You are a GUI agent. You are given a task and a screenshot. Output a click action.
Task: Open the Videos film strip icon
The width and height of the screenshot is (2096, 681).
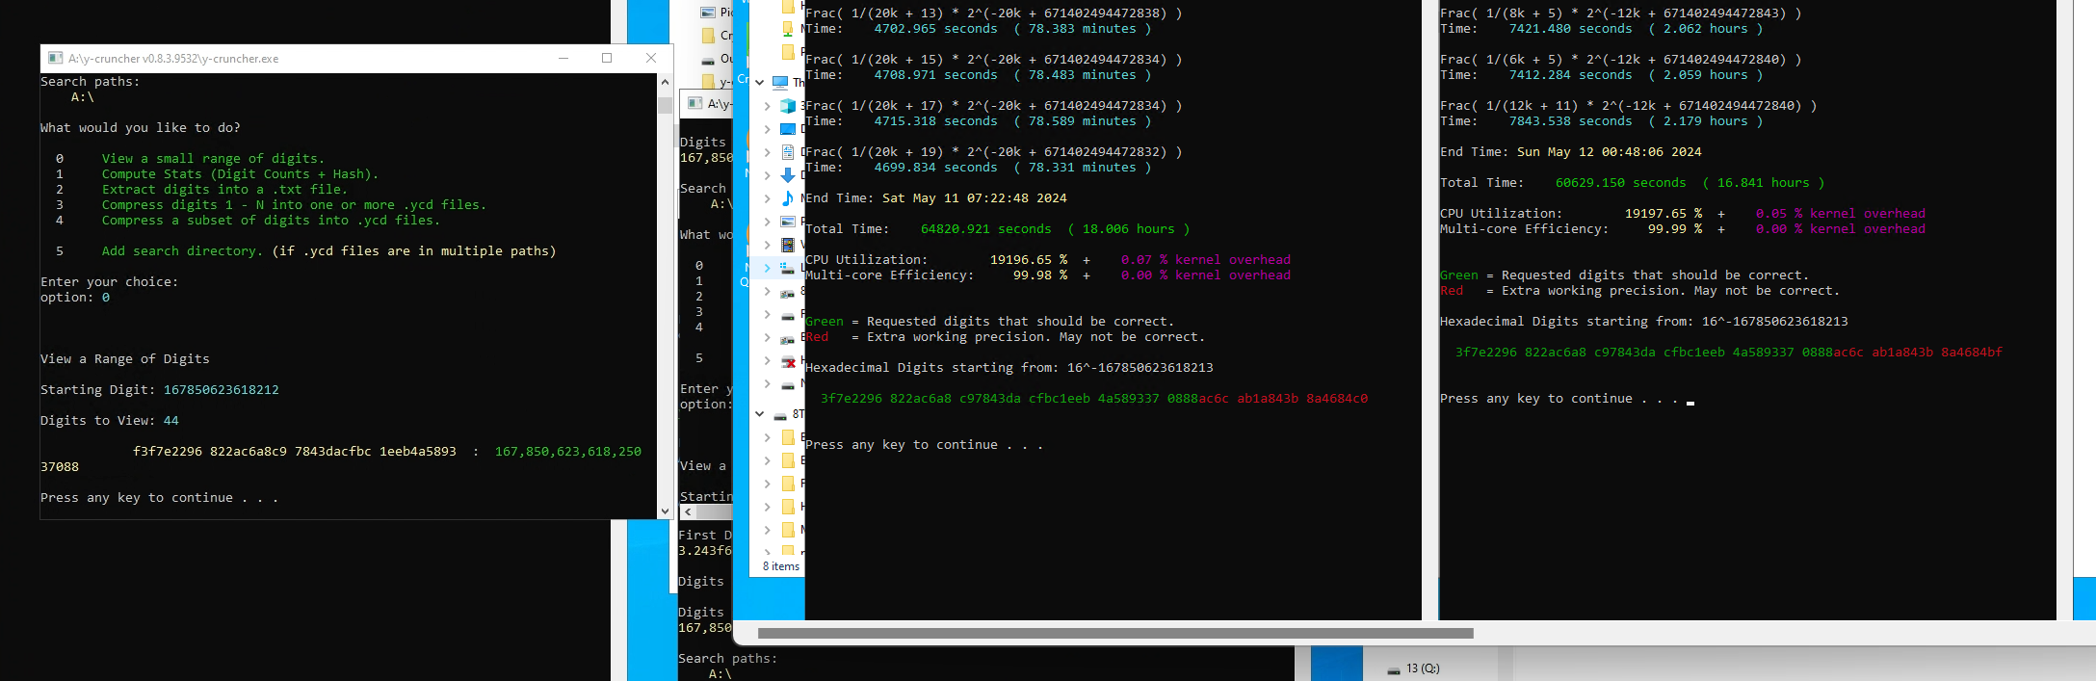click(x=787, y=245)
